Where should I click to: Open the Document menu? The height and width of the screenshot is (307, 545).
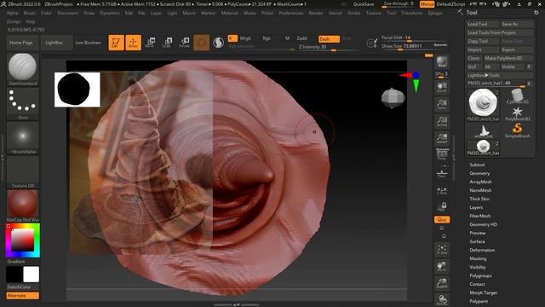point(67,13)
